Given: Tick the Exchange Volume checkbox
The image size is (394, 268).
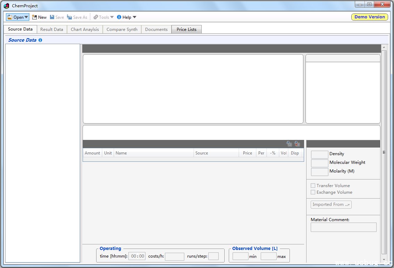Looking at the screenshot, I should (313, 192).
